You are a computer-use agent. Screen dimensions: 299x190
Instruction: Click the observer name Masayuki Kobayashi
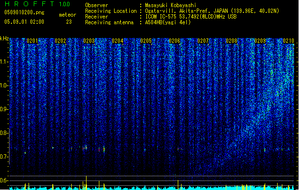[x=171, y=5]
